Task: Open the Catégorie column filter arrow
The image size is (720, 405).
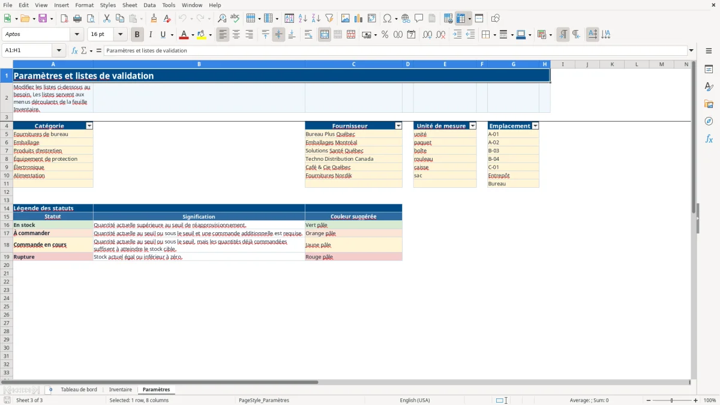Action: (x=89, y=126)
